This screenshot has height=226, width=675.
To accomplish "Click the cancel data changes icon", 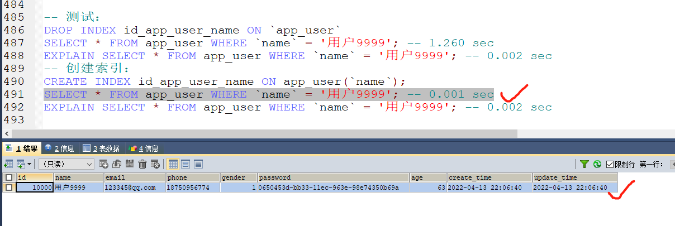I will 155,164.
